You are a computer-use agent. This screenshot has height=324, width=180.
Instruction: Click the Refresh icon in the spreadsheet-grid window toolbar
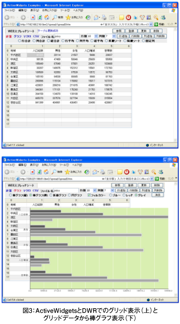(40, 18)
